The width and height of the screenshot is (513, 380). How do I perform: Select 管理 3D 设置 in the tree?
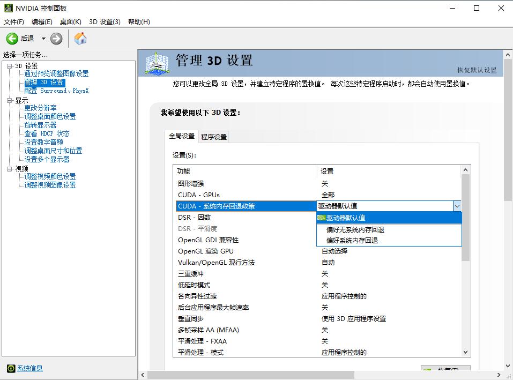(x=44, y=82)
